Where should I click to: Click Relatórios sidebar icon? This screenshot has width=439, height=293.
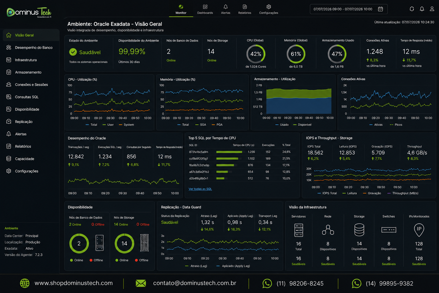(9, 146)
